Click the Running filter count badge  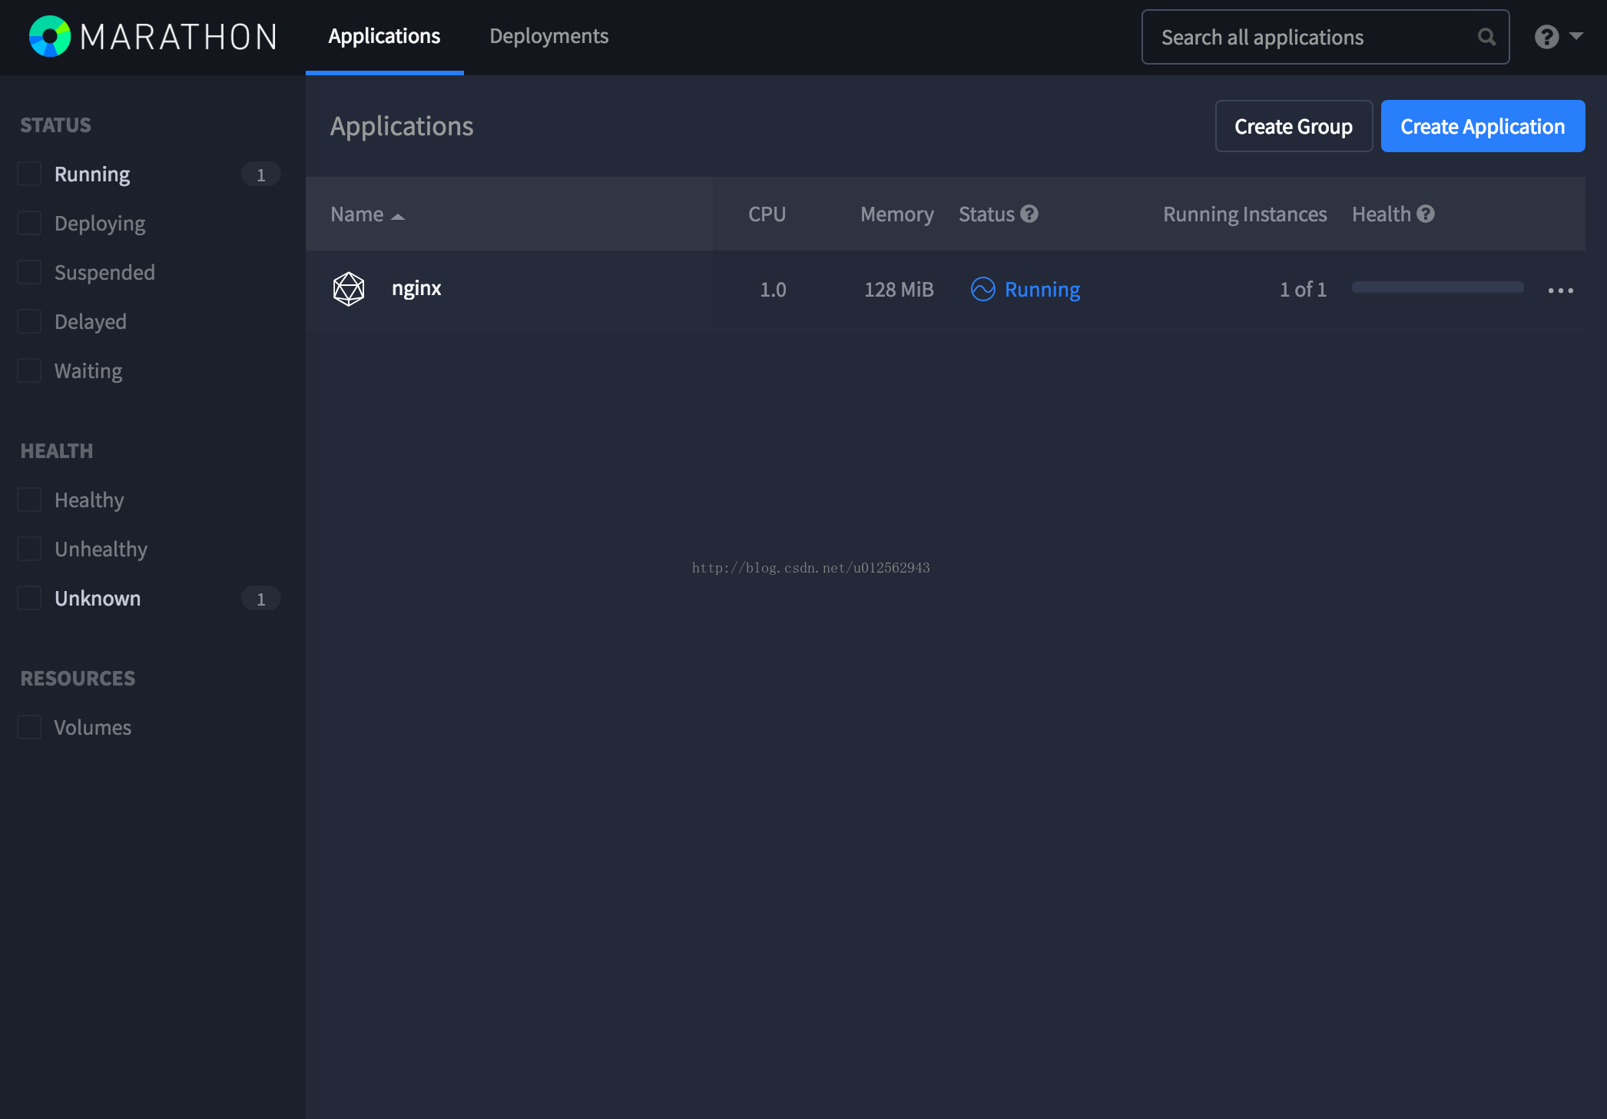261,174
